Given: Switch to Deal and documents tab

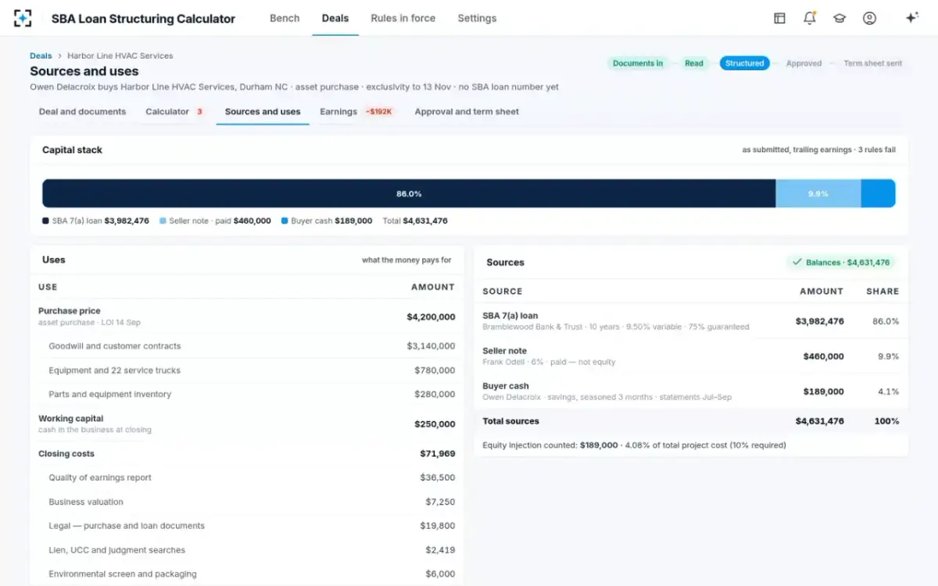Looking at the screenshot, I should click(82, 112).
